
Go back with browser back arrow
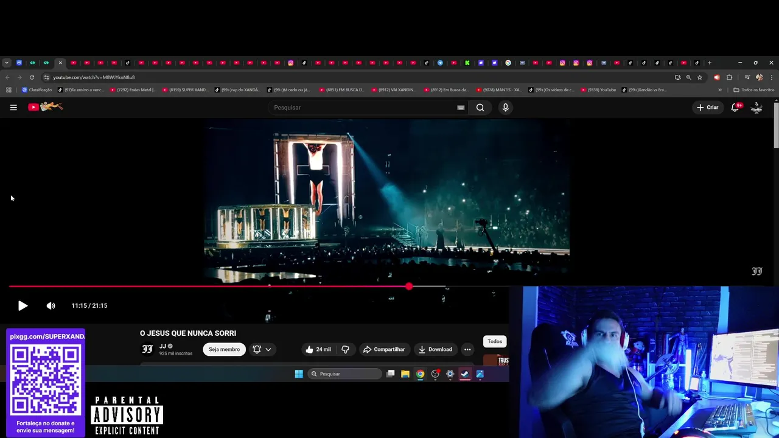click(7, 77)
